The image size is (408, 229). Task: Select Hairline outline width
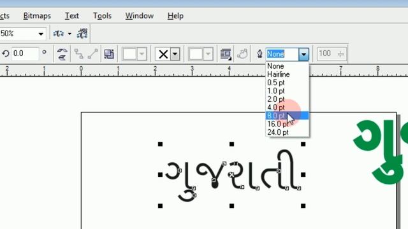click(x=288, y=74)
